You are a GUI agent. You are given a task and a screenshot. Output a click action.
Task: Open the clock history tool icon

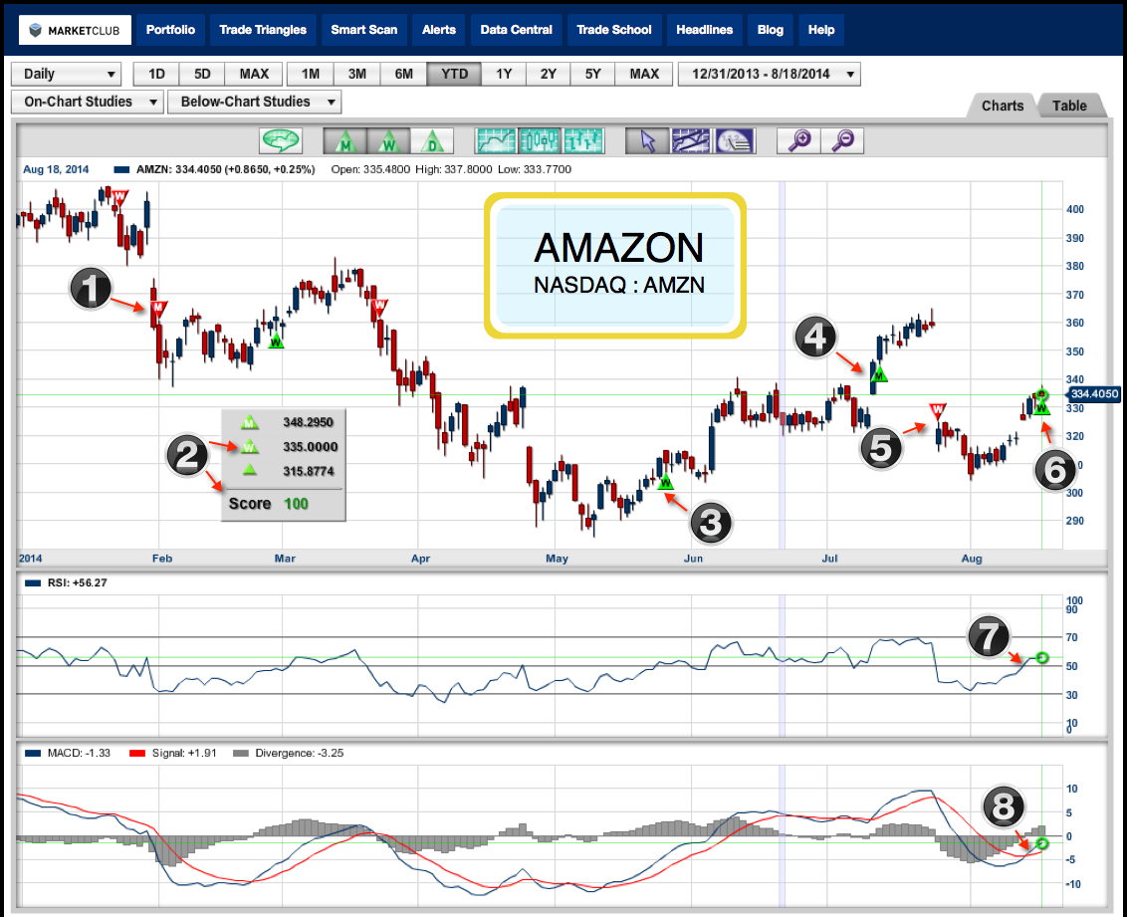(734, 140)
